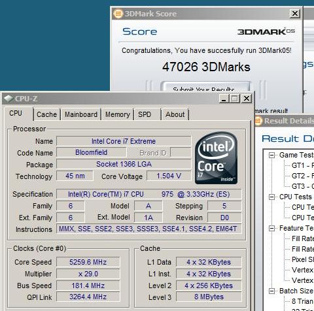
Task: Click the Level 3 value 8 MBytes
Action: pyautogui.click(x=209, y=297)
